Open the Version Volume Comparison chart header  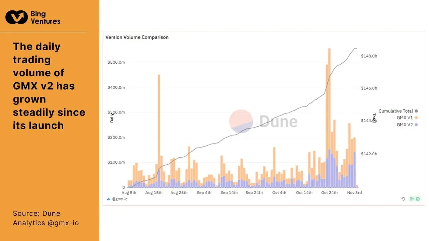(x=137, y=37)
